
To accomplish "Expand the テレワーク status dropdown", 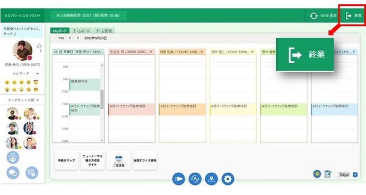I will (x=38, y=74).
